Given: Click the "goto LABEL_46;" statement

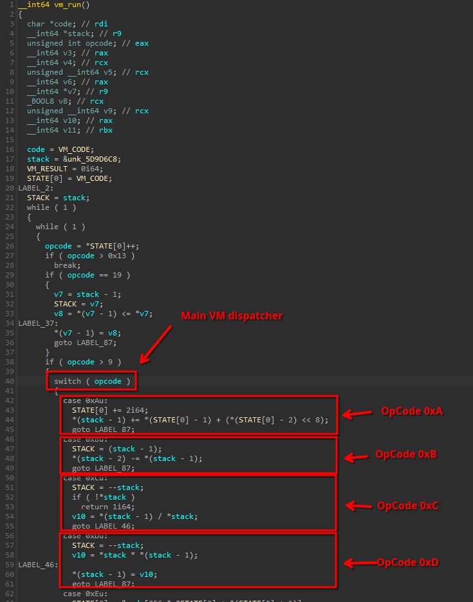Looking at the screenshot, I should pos(104,526).
